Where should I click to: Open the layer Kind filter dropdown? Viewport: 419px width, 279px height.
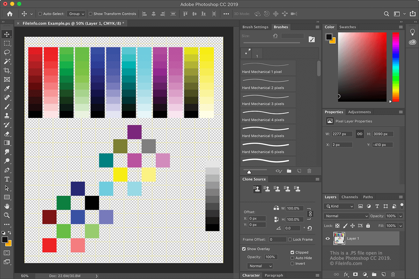point(339,206)
